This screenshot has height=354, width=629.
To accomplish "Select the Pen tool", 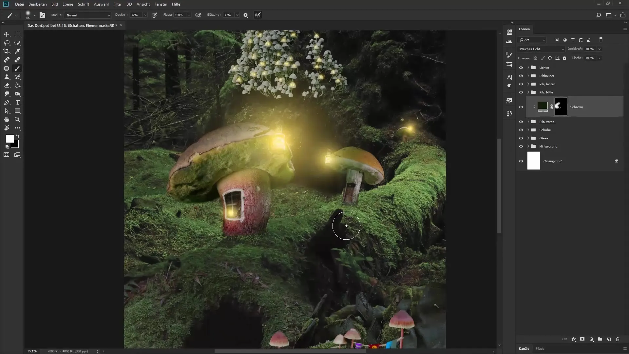I will (7, 102).
